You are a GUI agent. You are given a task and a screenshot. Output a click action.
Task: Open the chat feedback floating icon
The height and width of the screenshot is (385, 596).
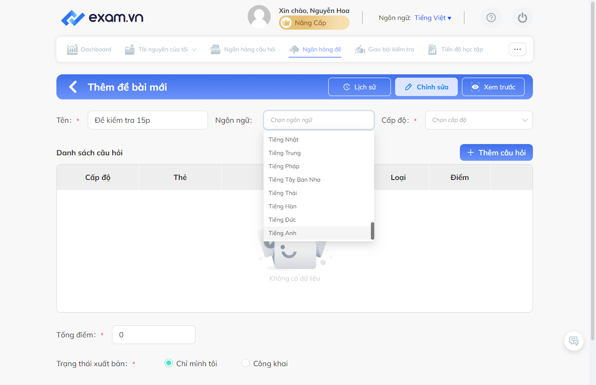tap(574, 341)
